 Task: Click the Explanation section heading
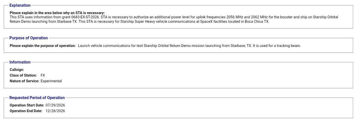coord(20,5)
